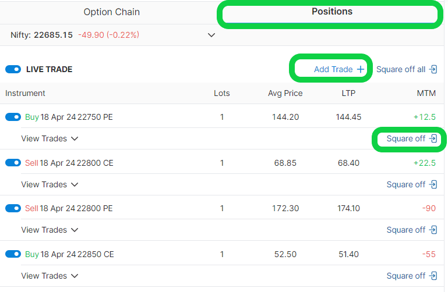Disable the Buy 22750 PE position toggle
The image size is (448, 292).
coord(13,117)
